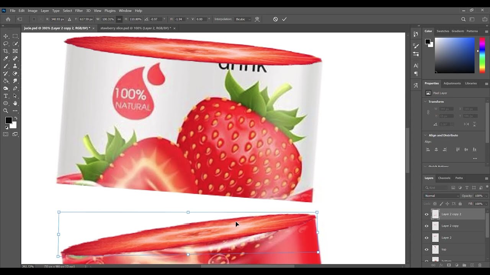Create a new group folder icon

click(x=464, y=265)
